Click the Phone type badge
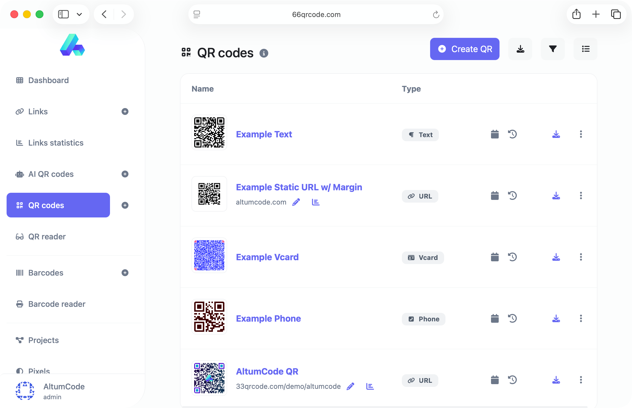 (x=424, y=319)
